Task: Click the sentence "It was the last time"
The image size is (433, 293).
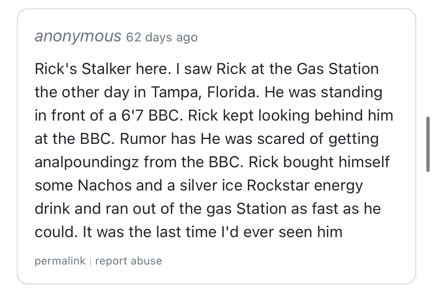Action: pyautogui.click(x=148, y=232)
